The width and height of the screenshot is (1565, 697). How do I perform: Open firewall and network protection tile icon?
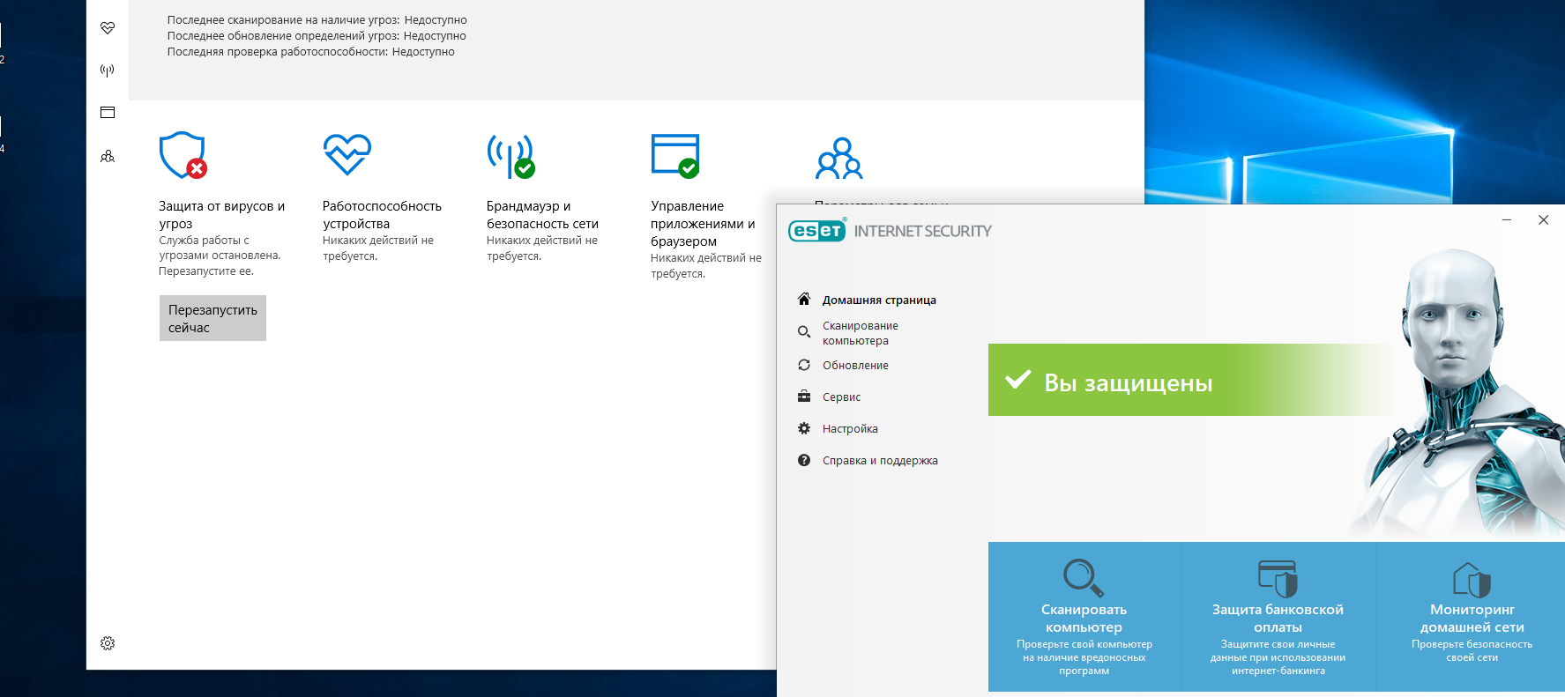coord(511,156)
